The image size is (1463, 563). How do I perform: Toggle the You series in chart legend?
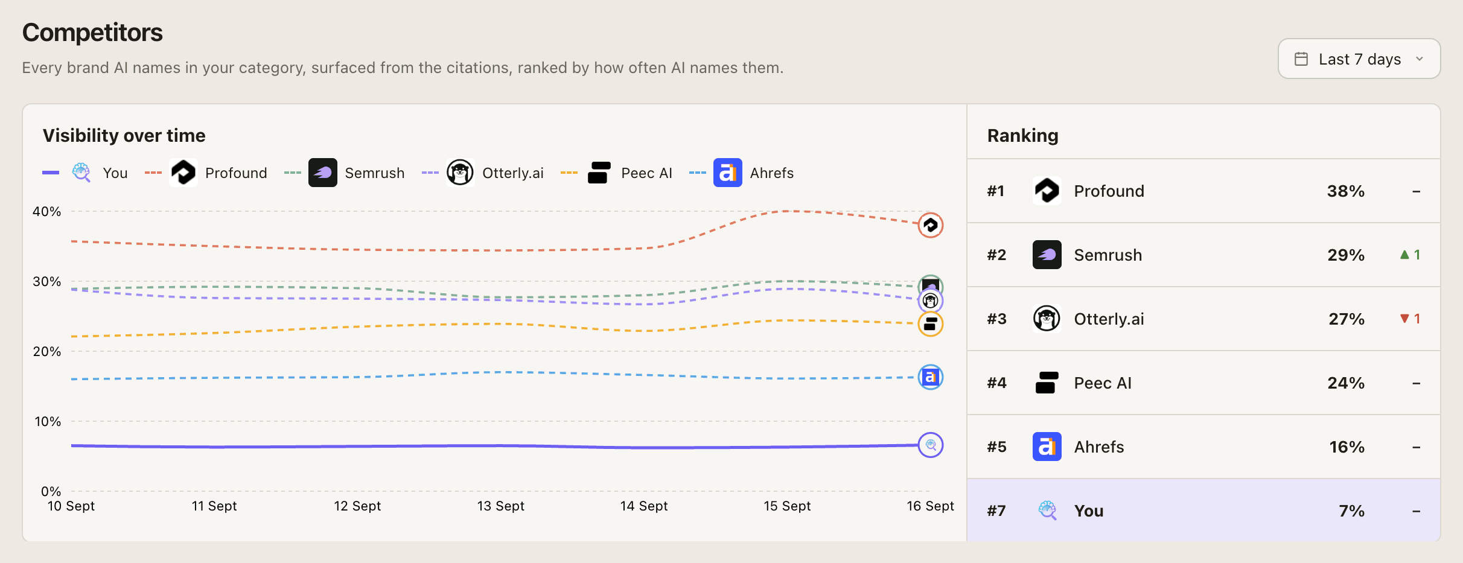[x=85, y=173]
